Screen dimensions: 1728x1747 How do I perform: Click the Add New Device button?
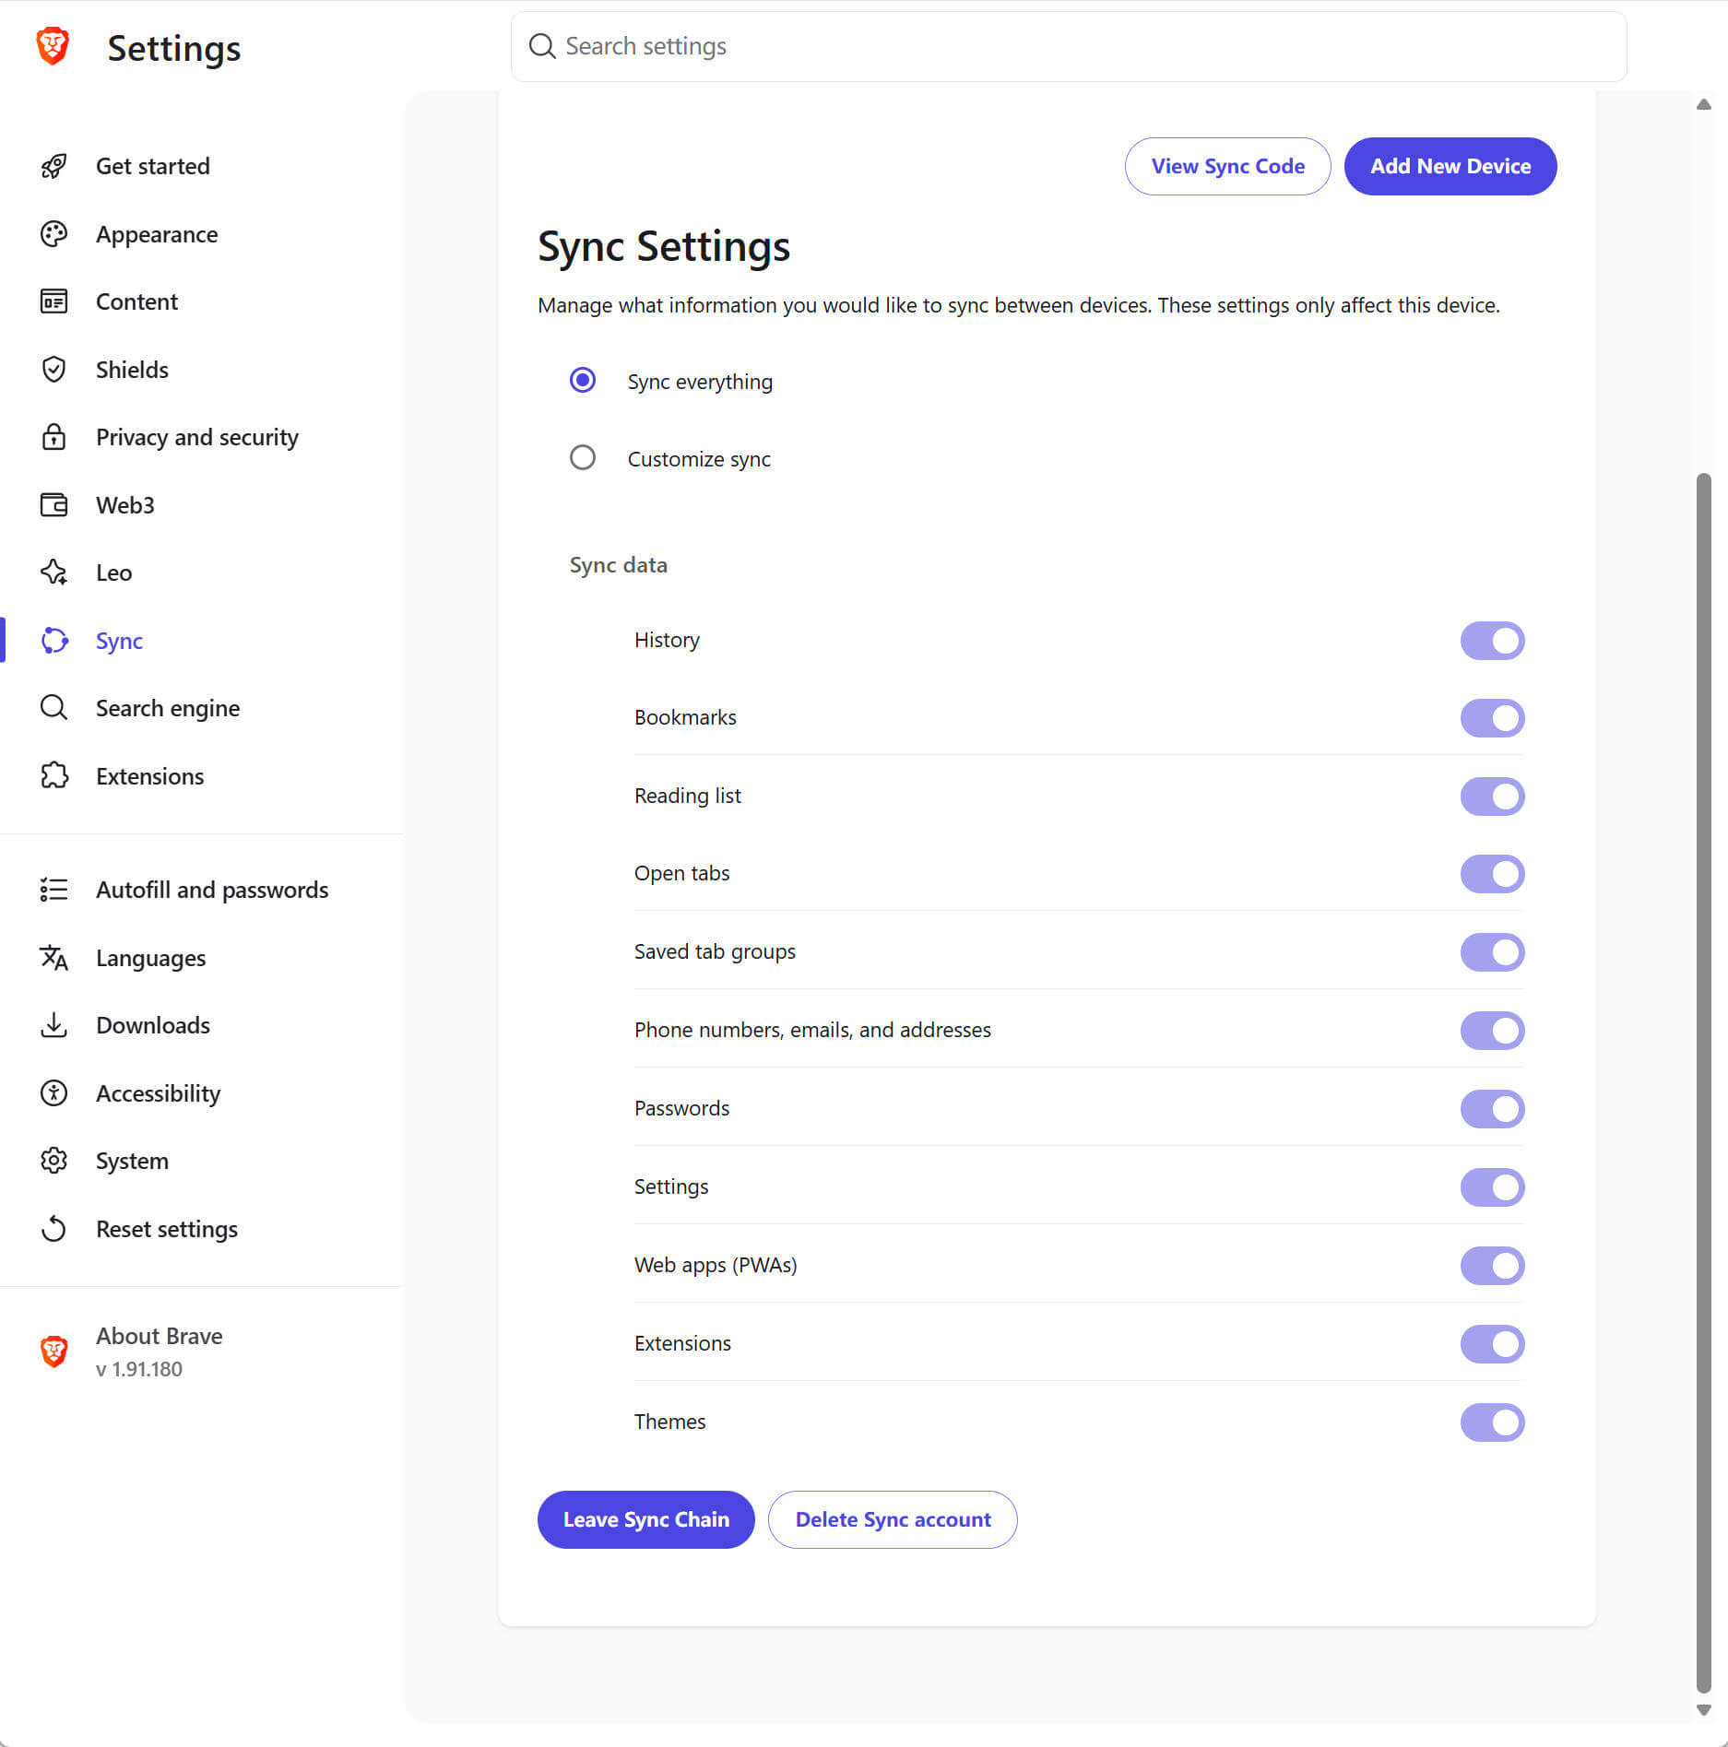(1450, 166)
